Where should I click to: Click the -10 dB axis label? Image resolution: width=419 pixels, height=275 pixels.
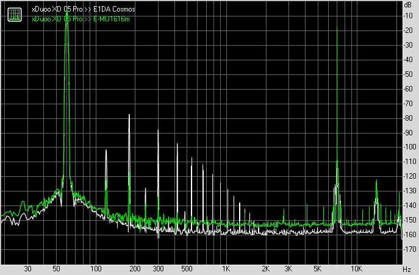tap(407, 15)
